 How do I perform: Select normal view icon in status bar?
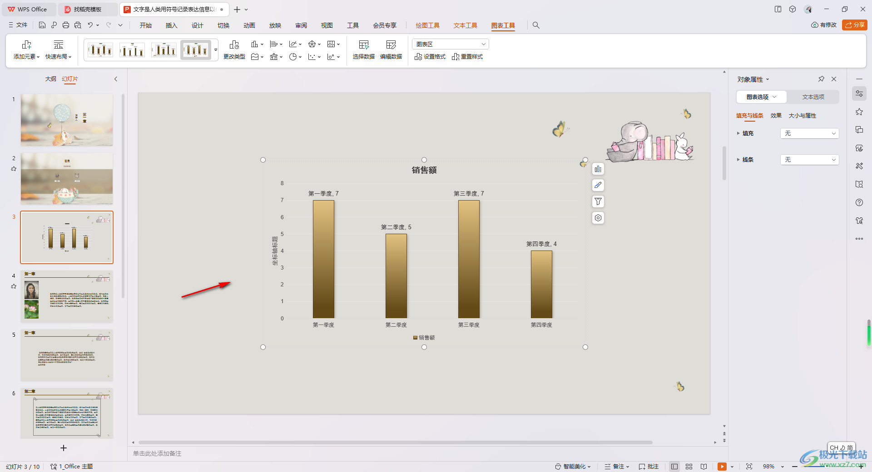click(674, 467)
